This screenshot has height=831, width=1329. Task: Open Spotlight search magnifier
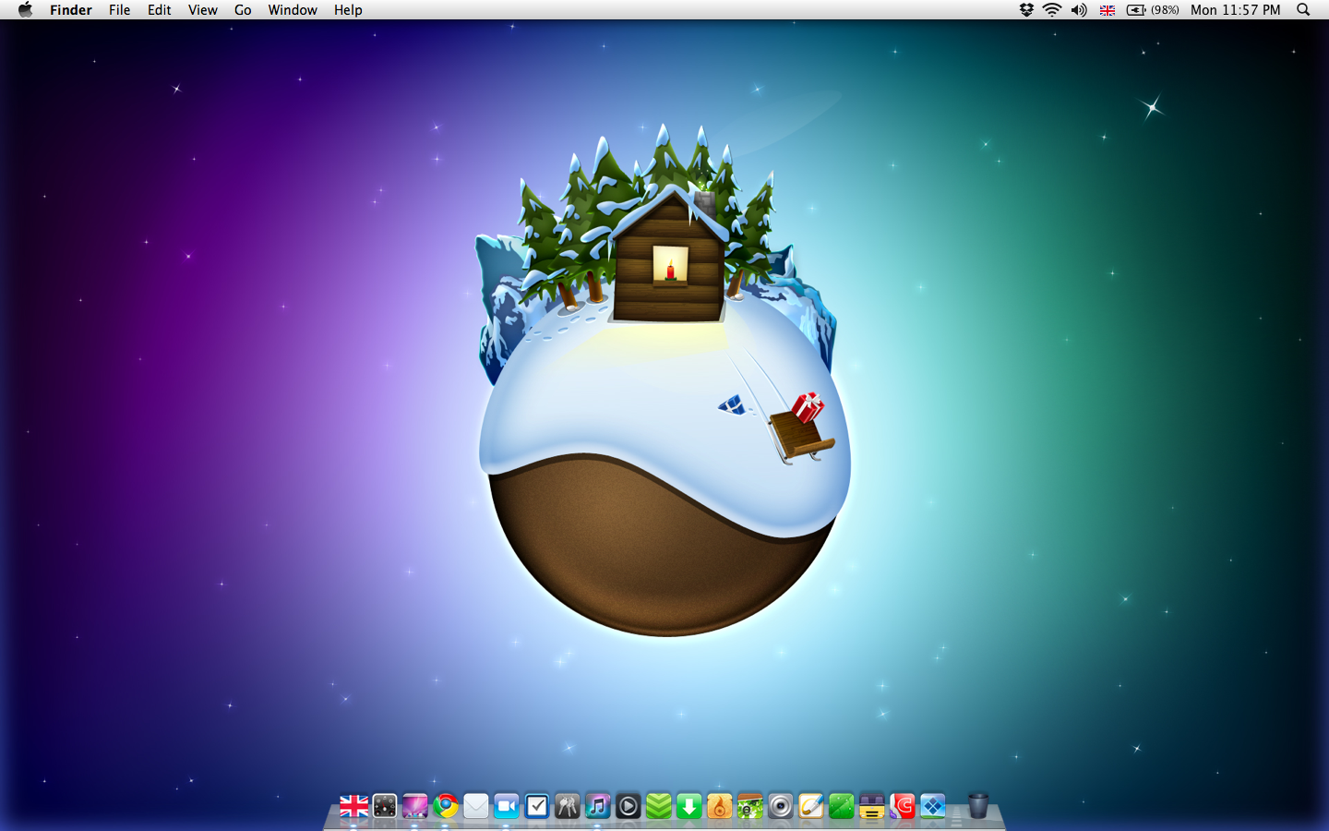point(1303,10)
